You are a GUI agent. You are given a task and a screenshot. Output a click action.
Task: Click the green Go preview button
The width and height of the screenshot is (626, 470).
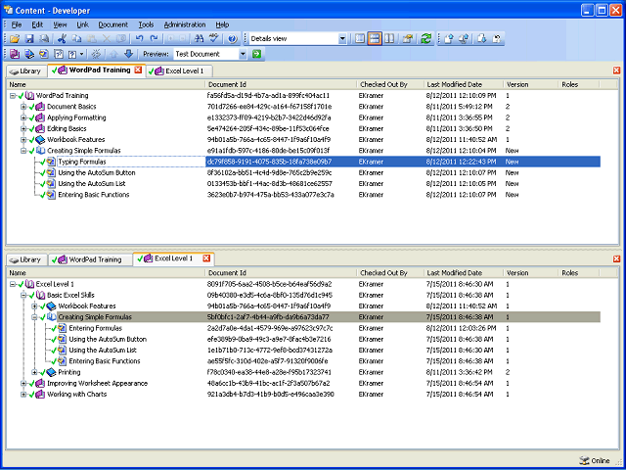tap(256, 54)
